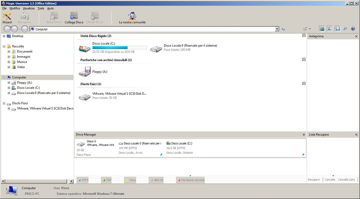Select Disco Locale (C:) partition in Drive Manager

click(235, 148)
